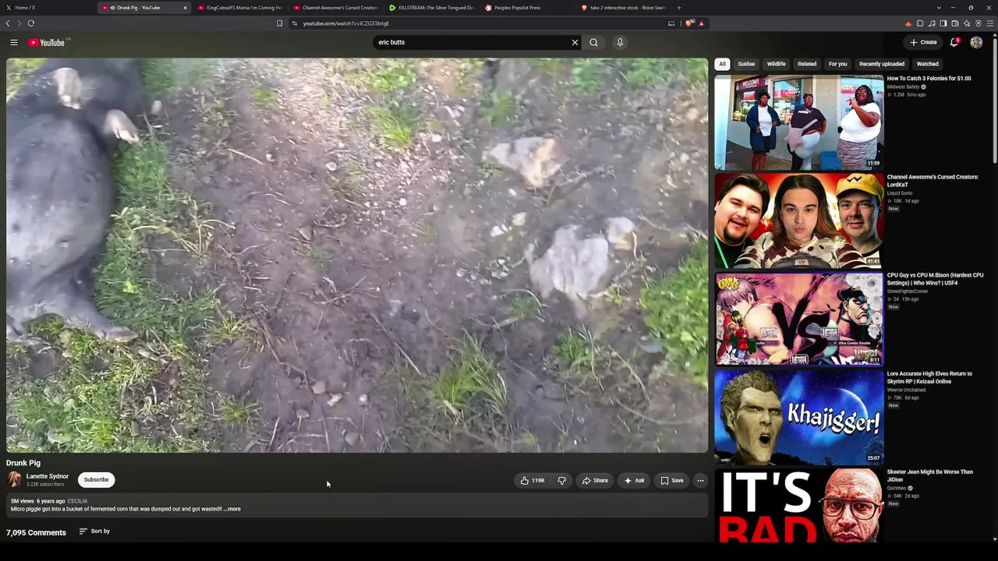
Task: Expand description with ...more
Action: [233, 509]
